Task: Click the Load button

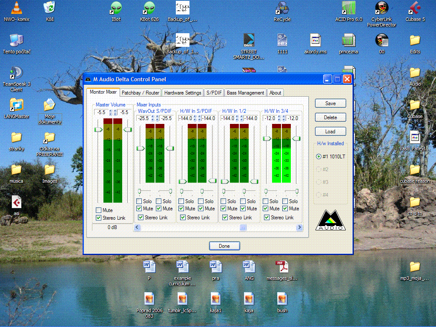Action: click(330, 132)
